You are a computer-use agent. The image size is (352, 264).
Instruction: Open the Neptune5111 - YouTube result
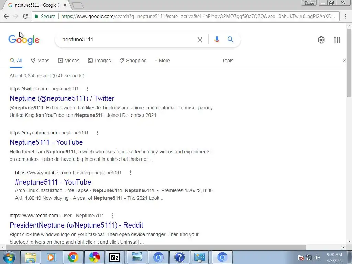point(46,142)
